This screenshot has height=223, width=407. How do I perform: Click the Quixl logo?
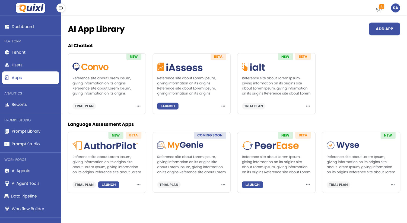tap(31, 8)
